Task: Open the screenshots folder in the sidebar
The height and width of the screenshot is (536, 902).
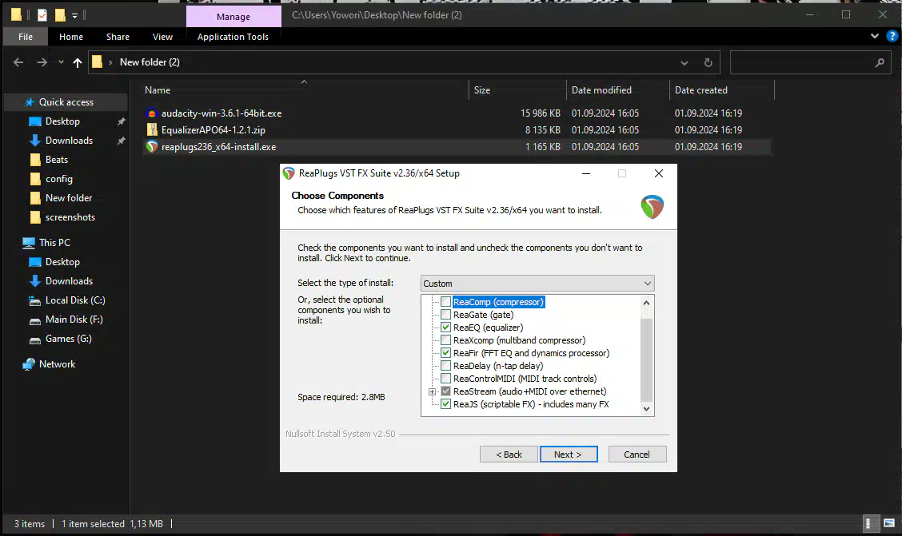Action: coord(70,217)
